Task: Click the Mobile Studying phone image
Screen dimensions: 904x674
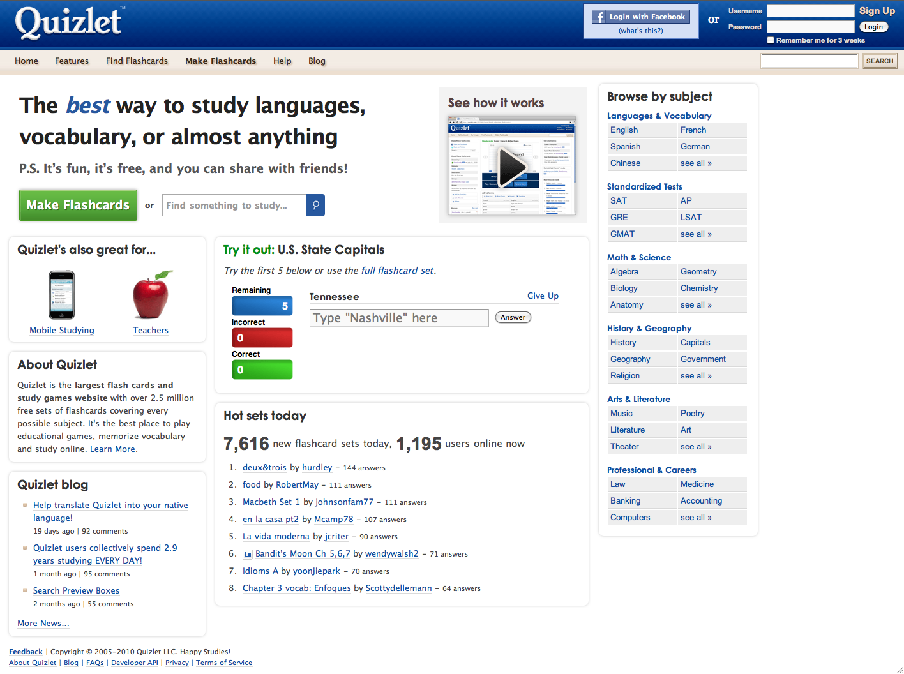Action: 62,295
